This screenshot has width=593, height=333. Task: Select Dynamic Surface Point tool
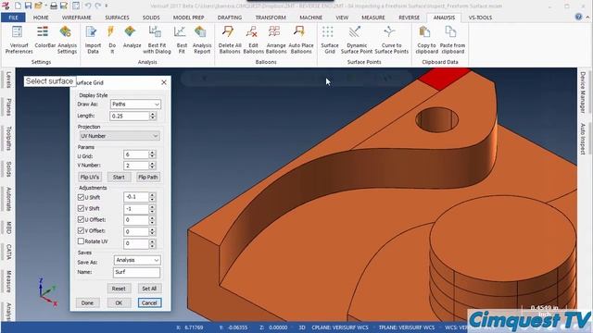click(356, 40)
